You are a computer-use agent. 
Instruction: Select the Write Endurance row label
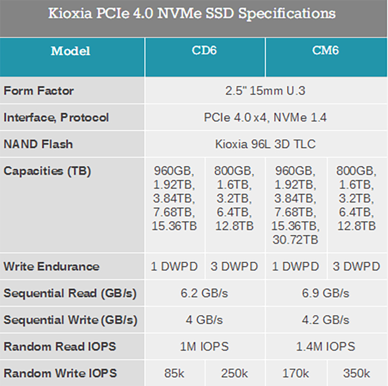pyautogui.click(x=51, y=267)
